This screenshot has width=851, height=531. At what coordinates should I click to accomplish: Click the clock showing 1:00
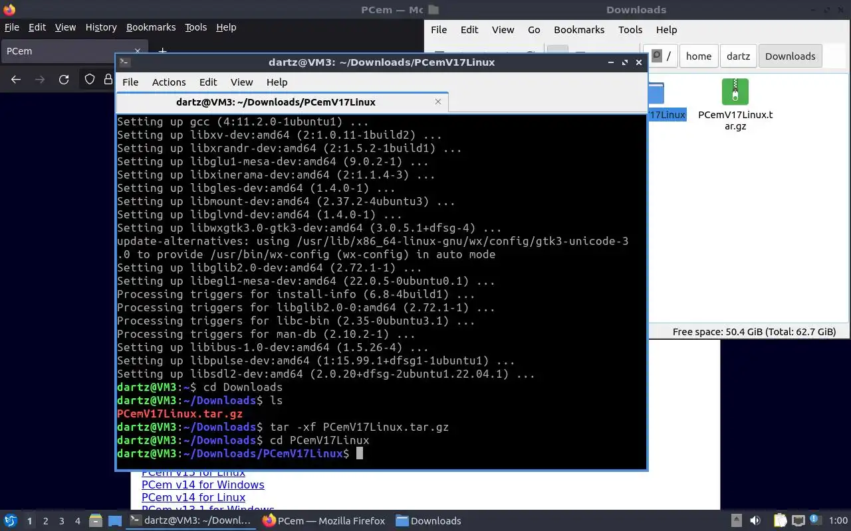point(838,520)
